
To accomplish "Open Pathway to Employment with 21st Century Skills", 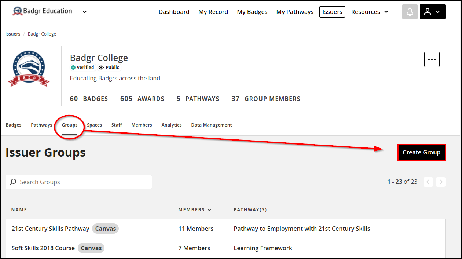I will pyautogui.click(x=302, y=229).
